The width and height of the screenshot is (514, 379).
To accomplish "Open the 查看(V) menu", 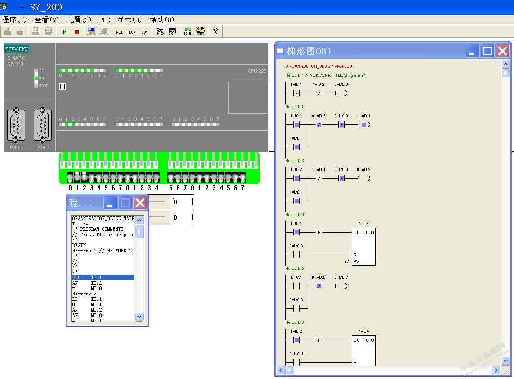I will coord(47,20).
